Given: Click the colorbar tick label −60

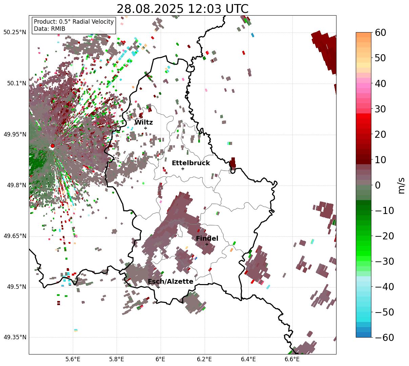Looking at the screenshot, I should pos(384,338).
